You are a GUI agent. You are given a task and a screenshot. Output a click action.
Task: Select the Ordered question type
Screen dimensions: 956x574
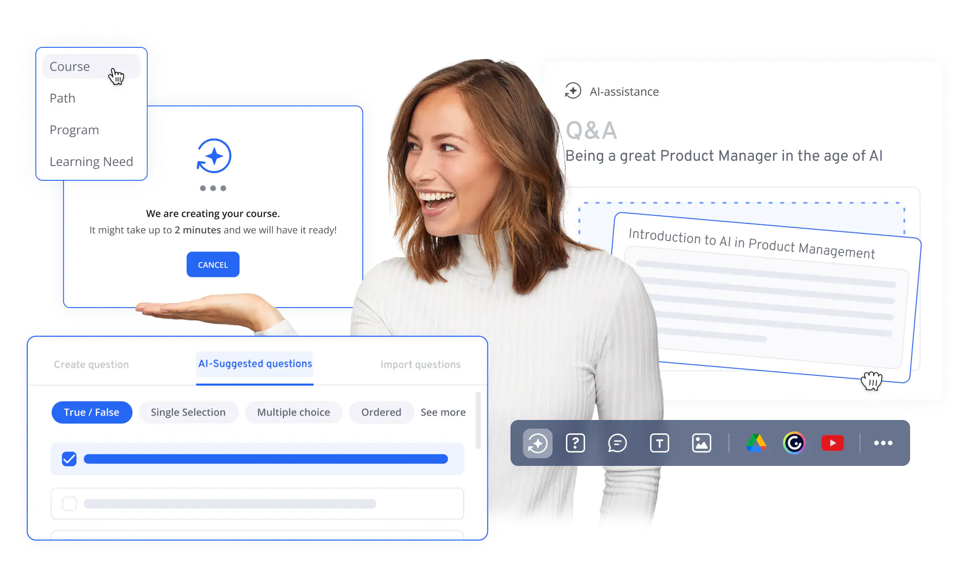(381, 412)
